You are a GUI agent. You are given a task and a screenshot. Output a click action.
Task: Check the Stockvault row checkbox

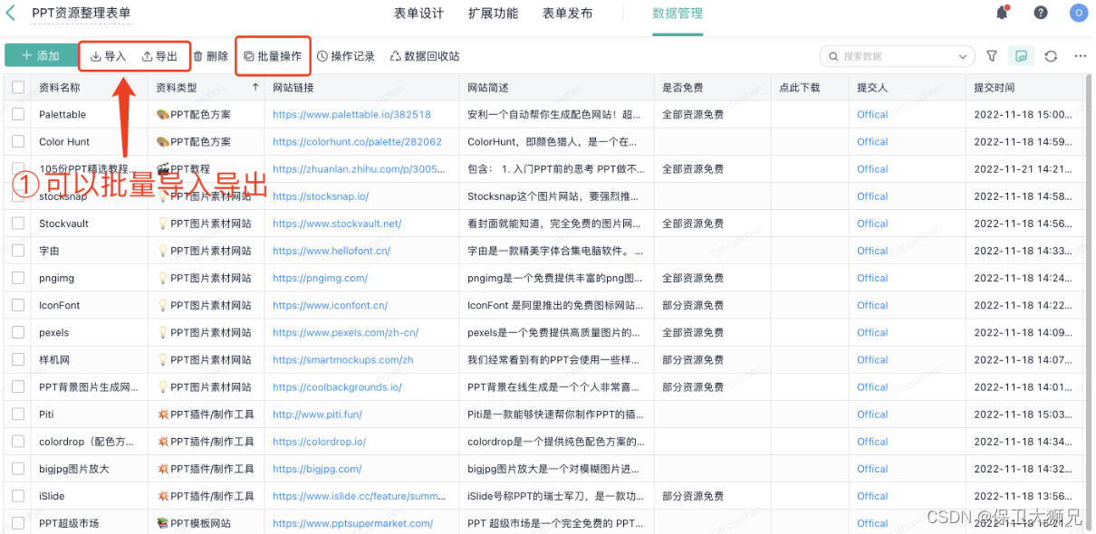[18, 224]
